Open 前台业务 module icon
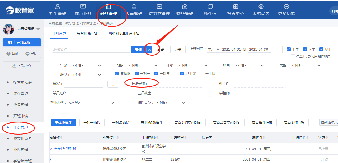This screenshot has width=338, height=163. click(83, 7)
